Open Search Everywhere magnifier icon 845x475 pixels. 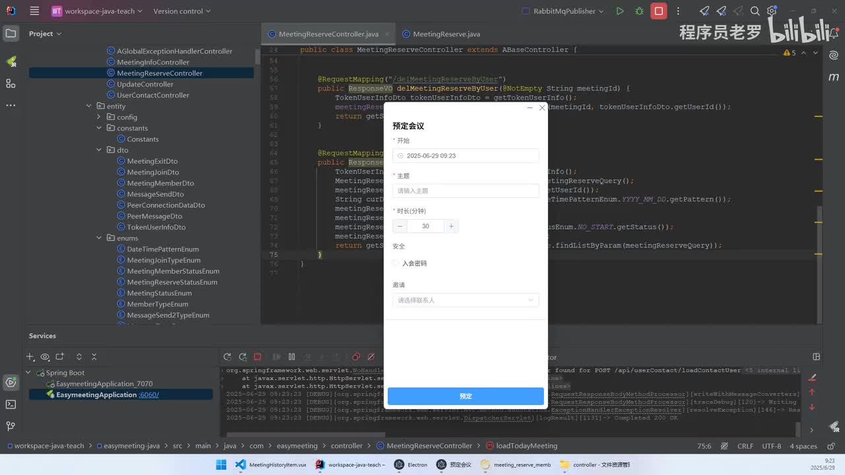pos(755,11)
